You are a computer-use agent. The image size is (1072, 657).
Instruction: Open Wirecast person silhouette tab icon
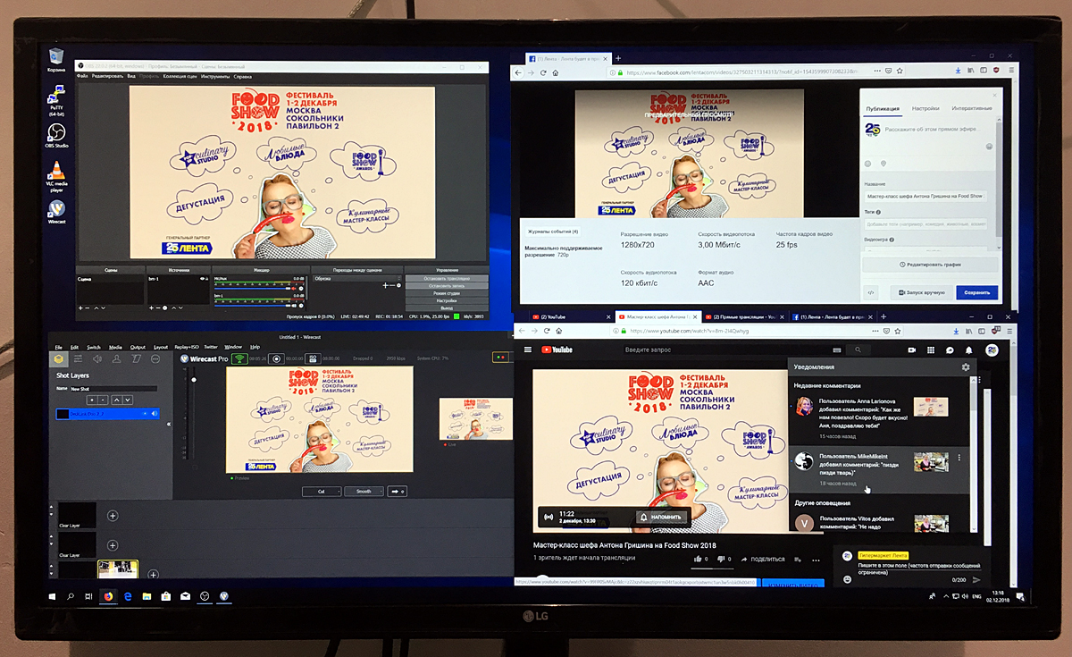click(x=116, y=359)
